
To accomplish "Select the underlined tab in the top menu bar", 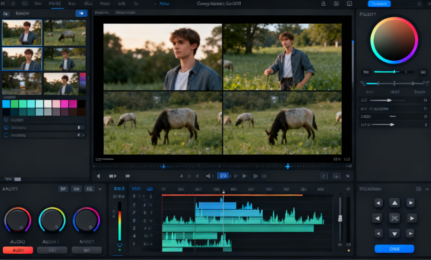I will click(x=55, y=4).
